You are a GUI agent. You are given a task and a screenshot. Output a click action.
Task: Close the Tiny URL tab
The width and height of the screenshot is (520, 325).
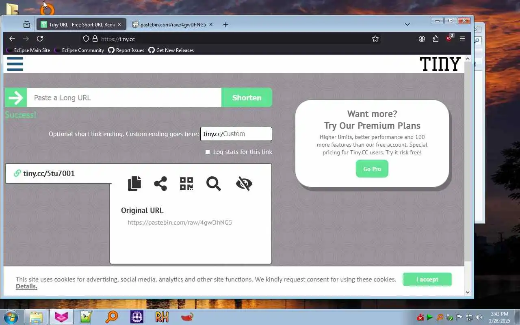pos(119,24)
